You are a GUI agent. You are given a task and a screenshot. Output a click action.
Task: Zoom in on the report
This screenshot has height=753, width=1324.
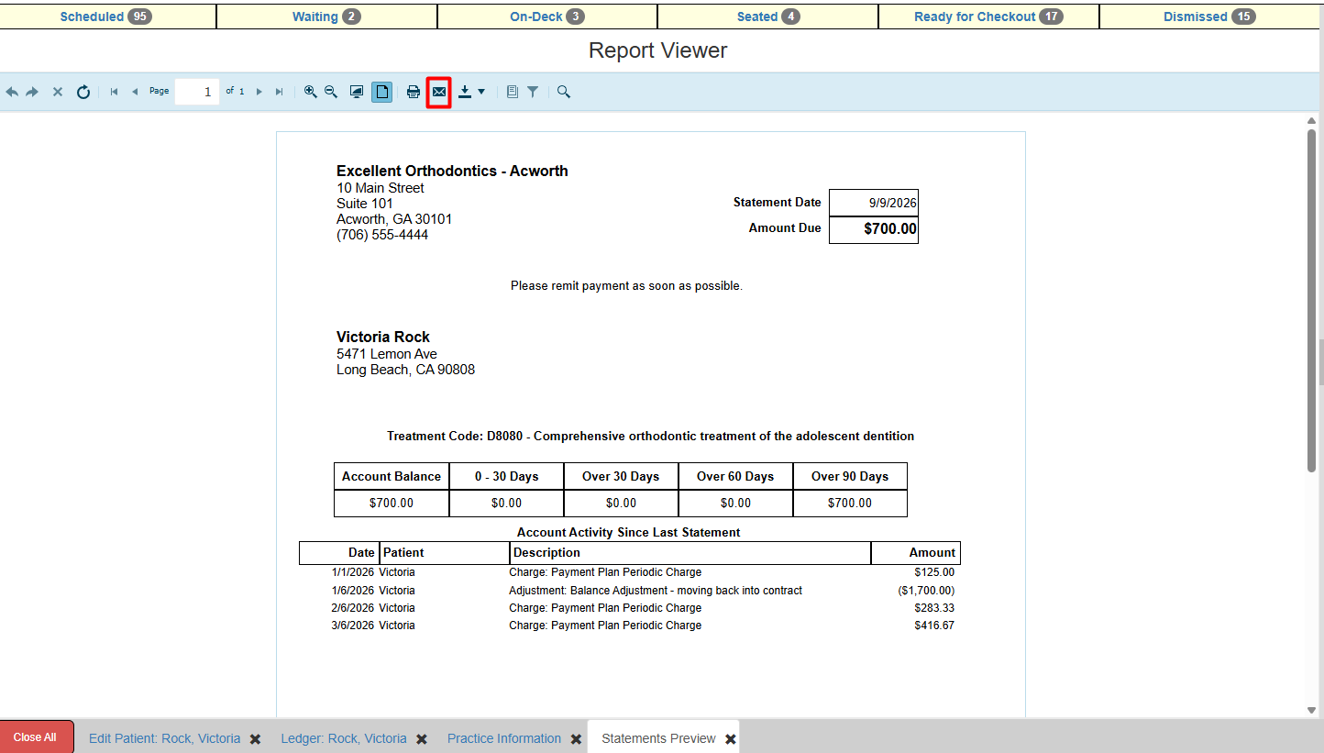(x=311, y=92)
